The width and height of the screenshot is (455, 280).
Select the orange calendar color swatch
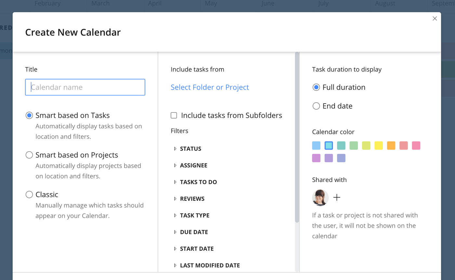pos(391,146)
